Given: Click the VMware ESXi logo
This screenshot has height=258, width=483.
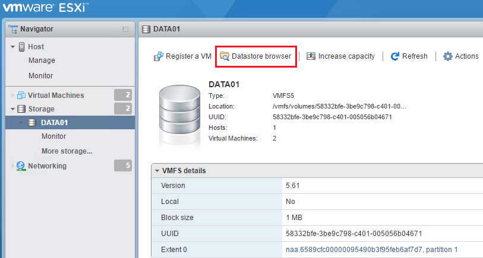Looking at the screenshot, I should [46, 7].
